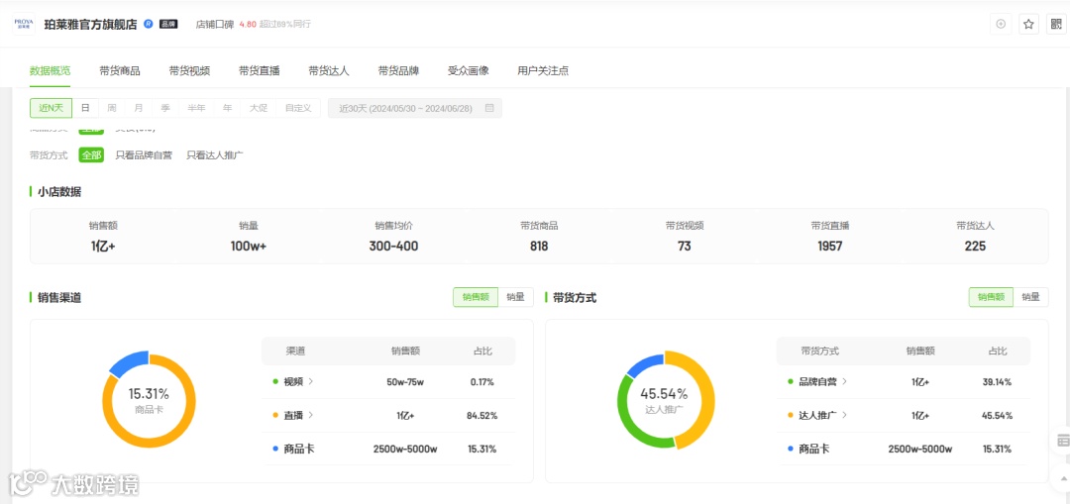This screenshot has height=504, width=1070.
Task: Click the 45.54% value in table
Action: pyautogui.click(x=997, y=415)
